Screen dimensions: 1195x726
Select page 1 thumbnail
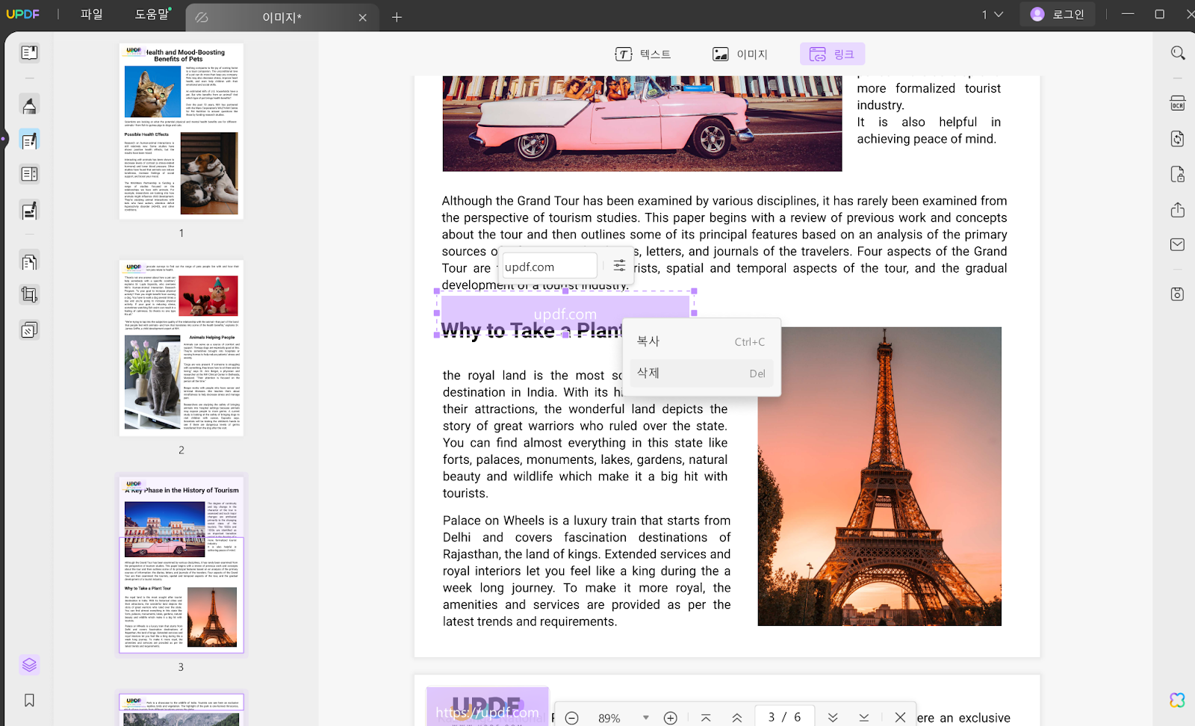click(x=181, y=131)
